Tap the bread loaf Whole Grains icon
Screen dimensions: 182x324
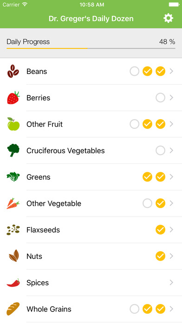click(13, 309)
